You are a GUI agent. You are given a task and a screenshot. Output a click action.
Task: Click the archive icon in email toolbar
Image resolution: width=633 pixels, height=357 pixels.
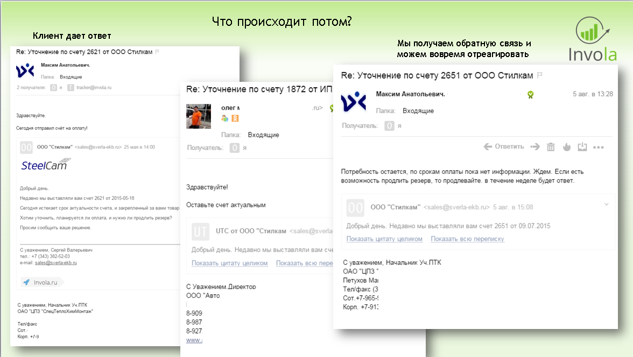(x=582, y=146)
